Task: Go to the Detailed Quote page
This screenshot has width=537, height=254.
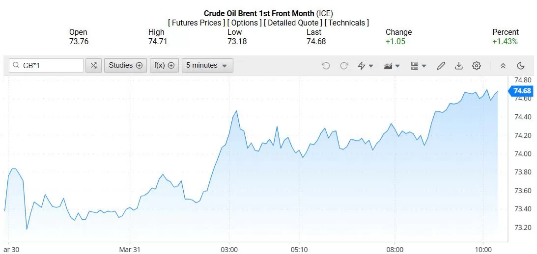Action: [x=293, y=23]
